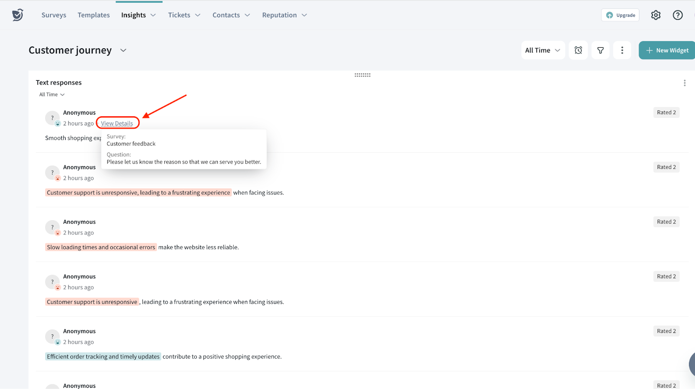
Task: Click the View Details link
Action: (x=117, y=123)
